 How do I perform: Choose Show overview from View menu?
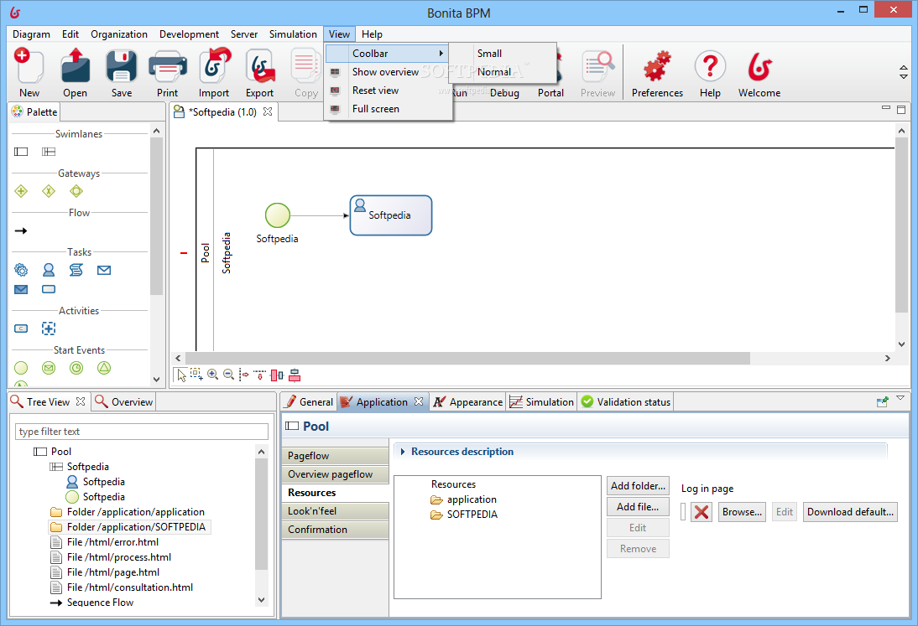coord(385,72)
